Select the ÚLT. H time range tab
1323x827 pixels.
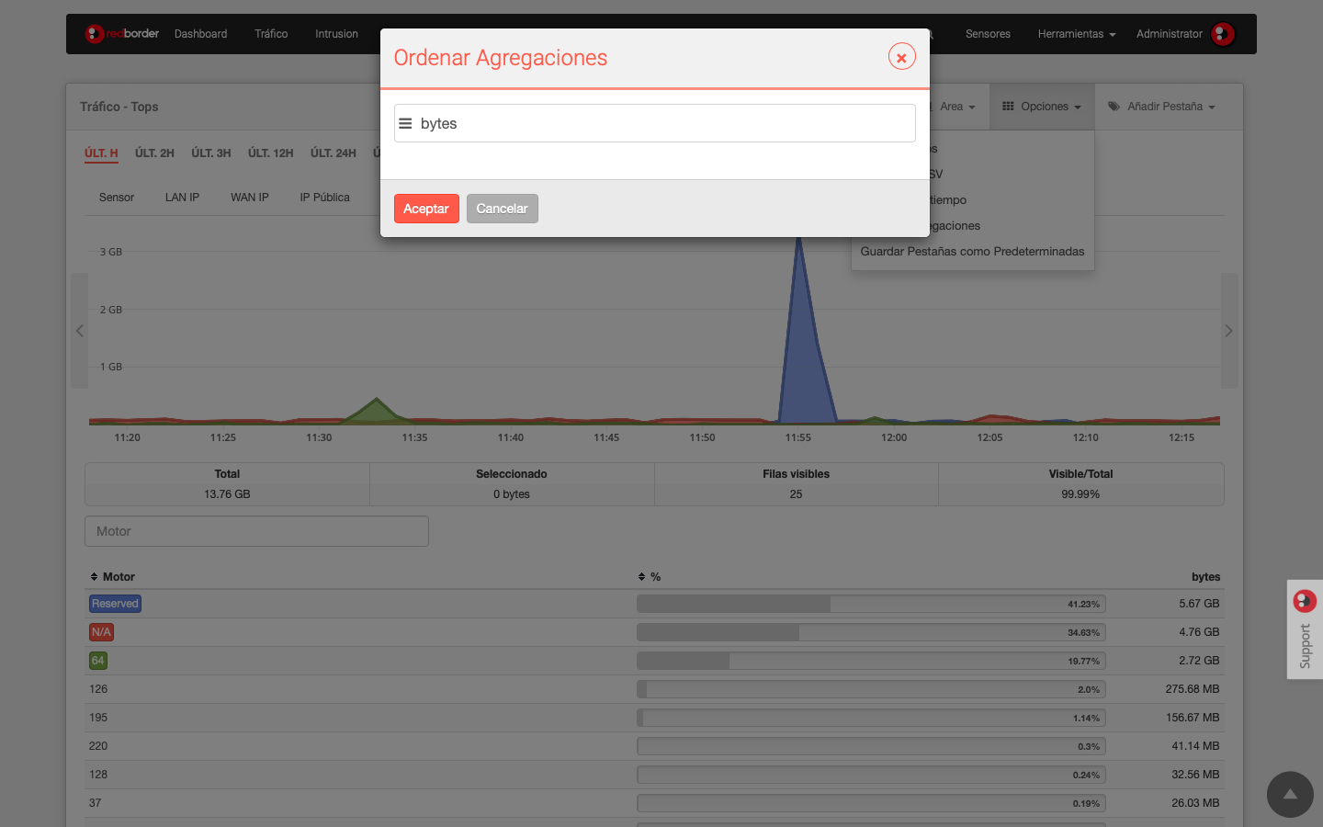click(x=101, y=153)
